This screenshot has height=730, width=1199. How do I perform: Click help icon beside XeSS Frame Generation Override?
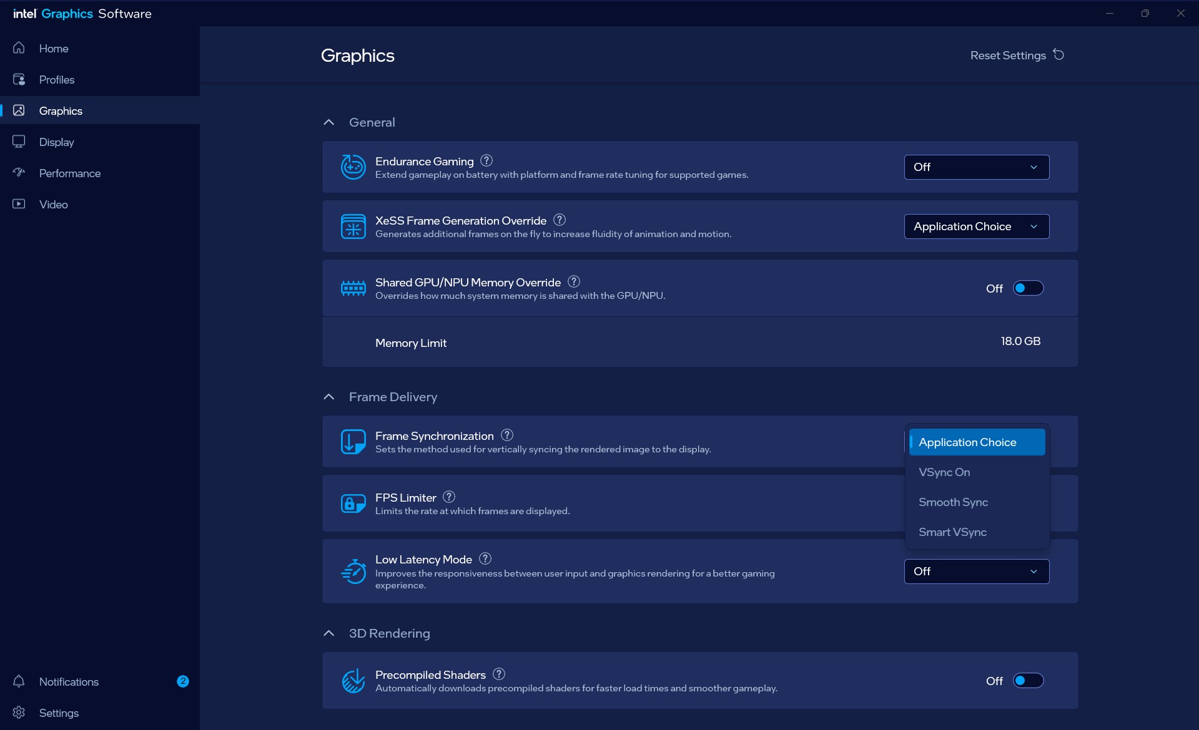[x=560, y=220]
